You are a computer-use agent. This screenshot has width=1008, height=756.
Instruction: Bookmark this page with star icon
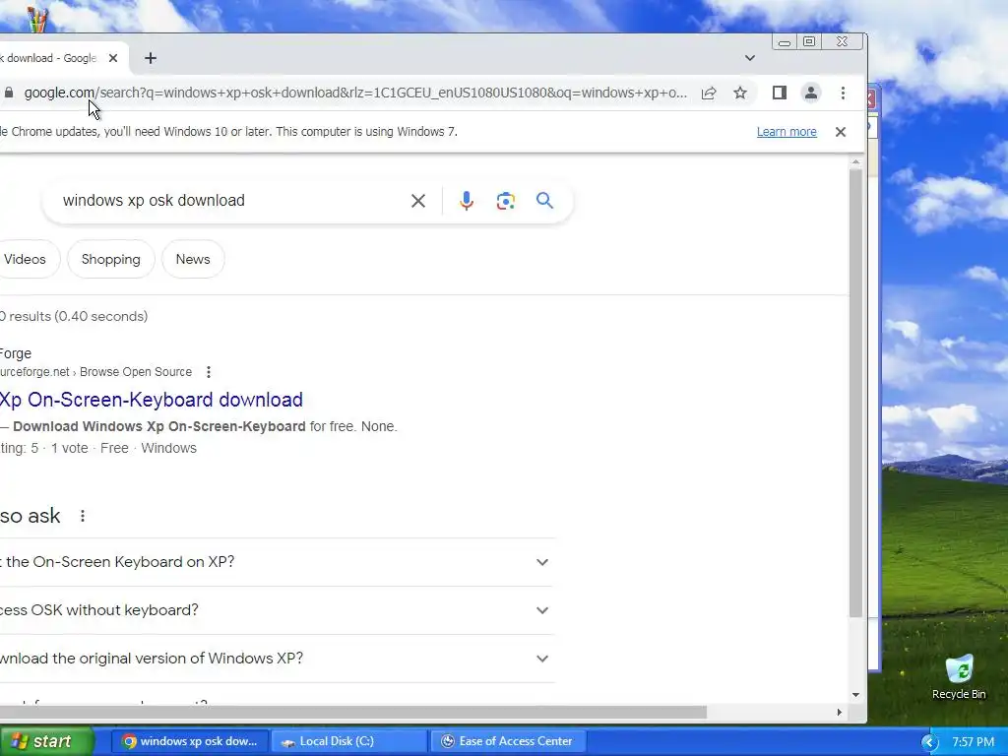pos(740,94)
